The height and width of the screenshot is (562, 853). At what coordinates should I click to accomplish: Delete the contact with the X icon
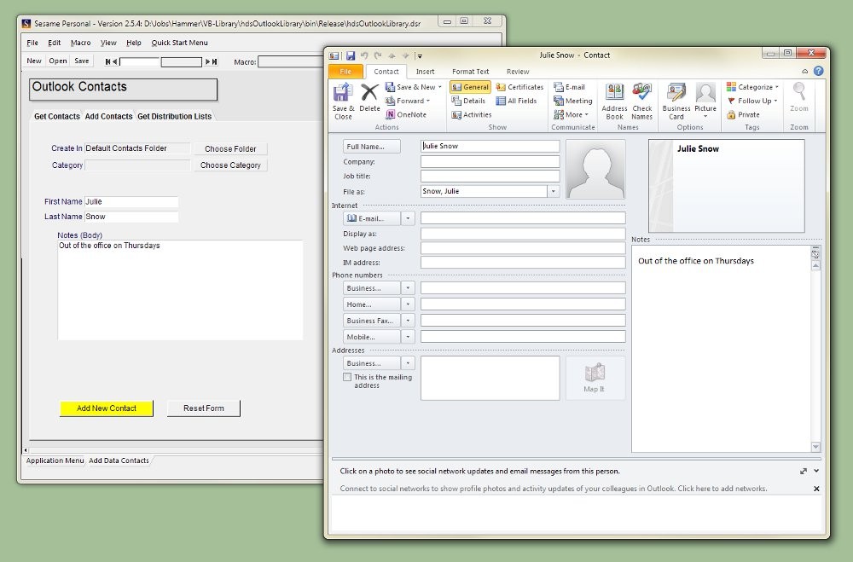pos(369,98)
